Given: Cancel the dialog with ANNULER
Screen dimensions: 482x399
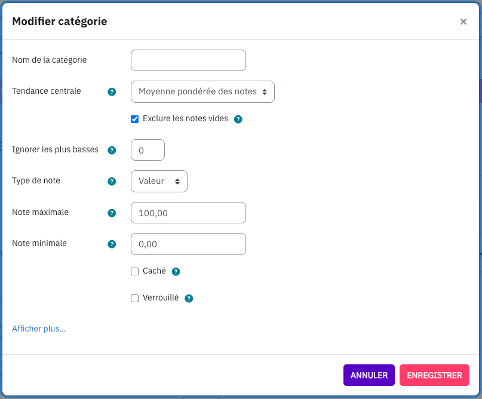Looking at the screenshot, I should pyautogui.click(x=369, y=375).
